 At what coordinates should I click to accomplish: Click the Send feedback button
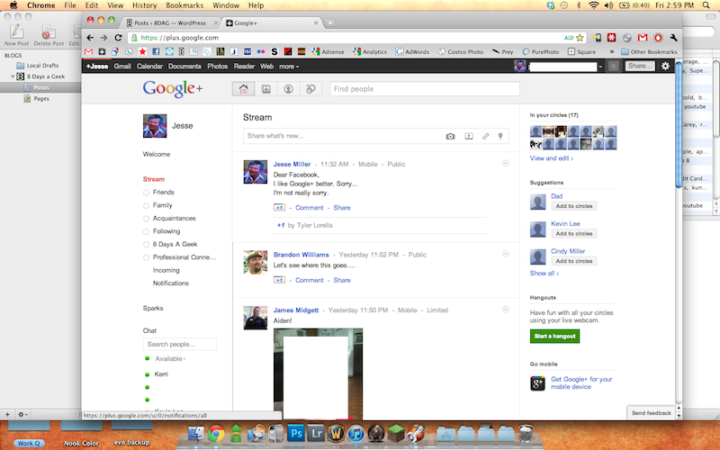pyautogui.click(x=651, y=413)
